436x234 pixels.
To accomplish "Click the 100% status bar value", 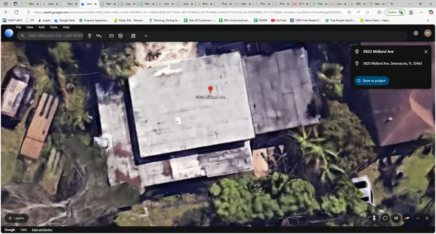I will tap(24, 230).
